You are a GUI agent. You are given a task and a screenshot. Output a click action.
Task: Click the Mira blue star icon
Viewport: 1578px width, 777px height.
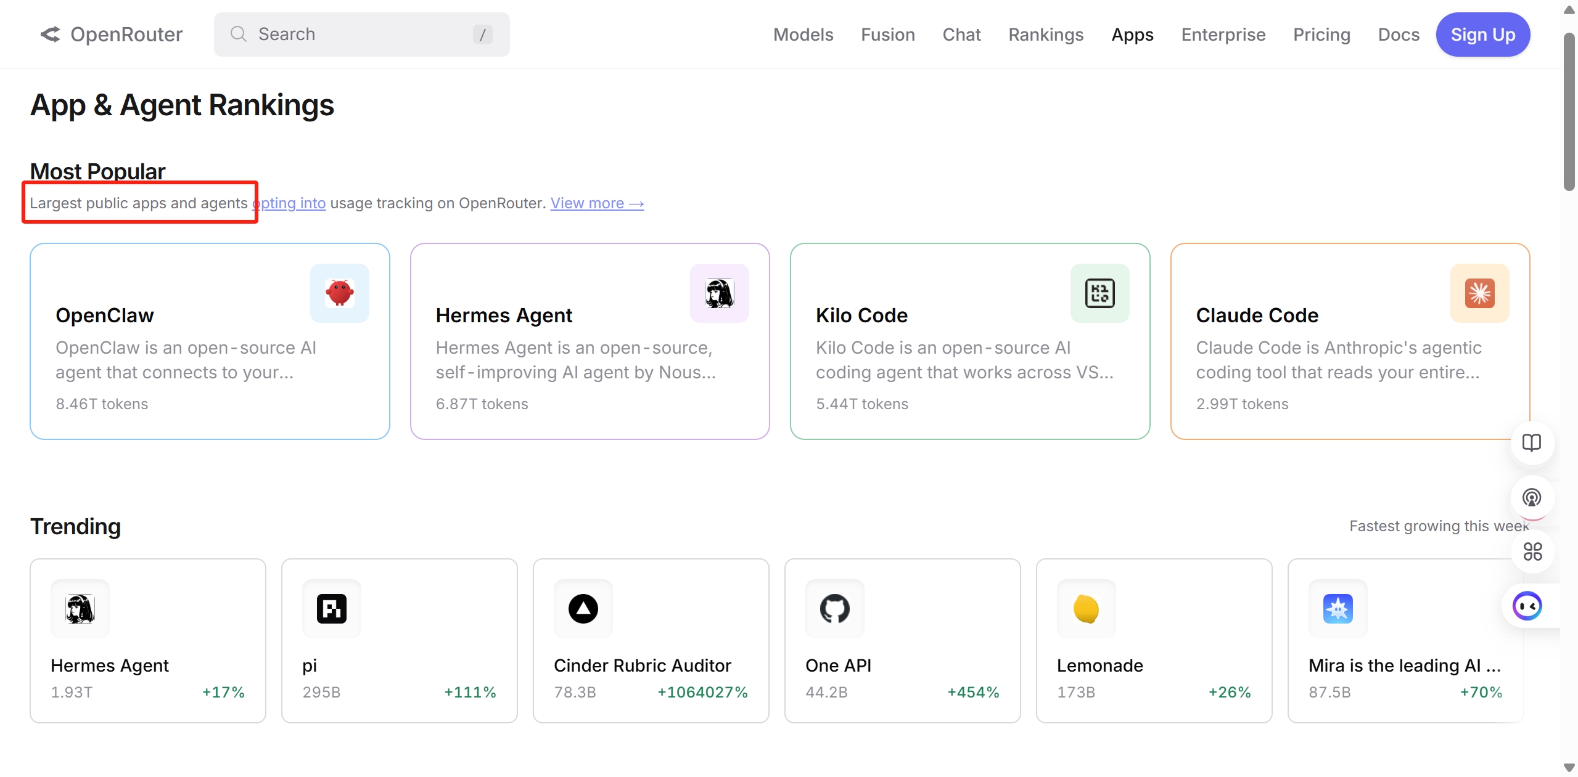pos(1338,609)
